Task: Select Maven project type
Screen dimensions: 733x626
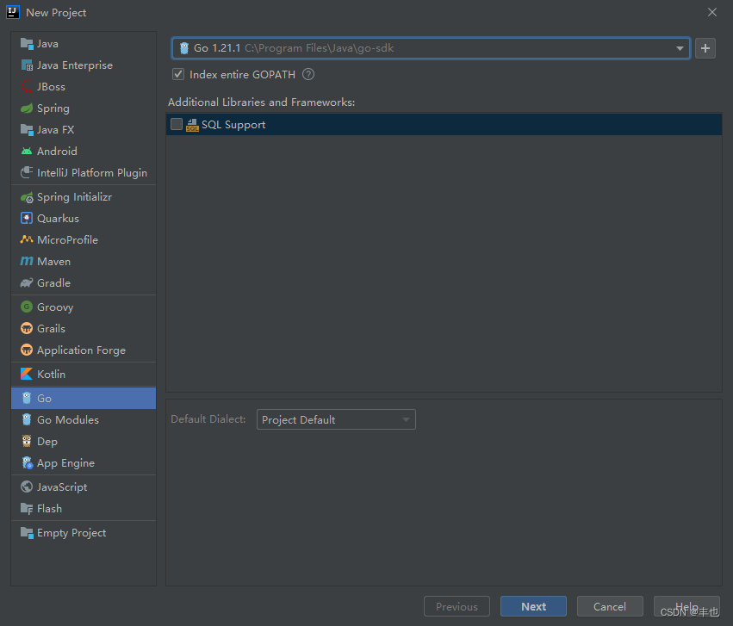Action: (x=84, y=261)
